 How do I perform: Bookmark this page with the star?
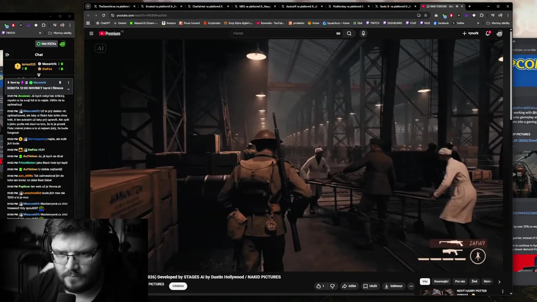(426, 15)
